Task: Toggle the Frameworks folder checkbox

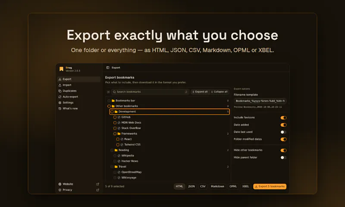Action: [115, 134]
